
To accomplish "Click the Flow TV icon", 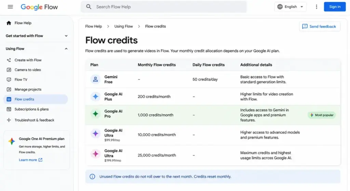I will tap(9, 80).
